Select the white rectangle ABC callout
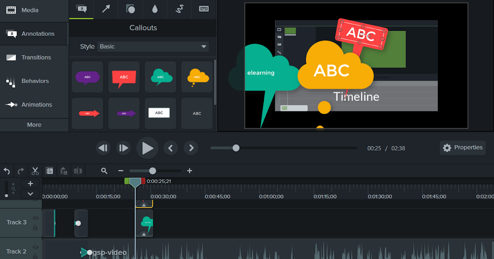Image resolution: width=494 pixels, height=259 pixels. [x=161, y=113]
